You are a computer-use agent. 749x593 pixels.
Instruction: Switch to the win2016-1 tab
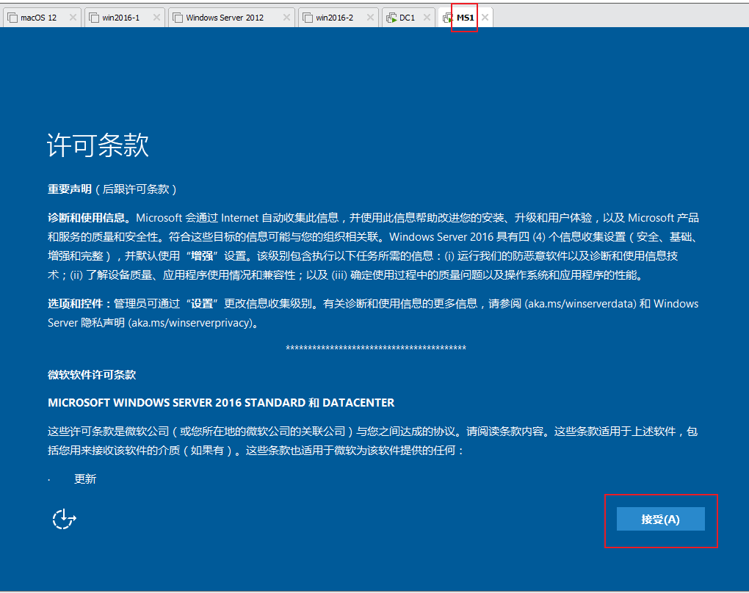click(124, 18)
